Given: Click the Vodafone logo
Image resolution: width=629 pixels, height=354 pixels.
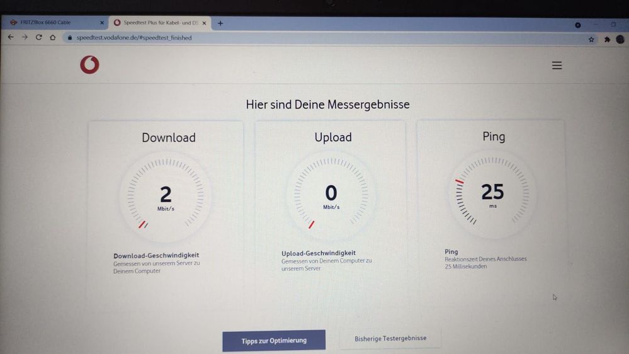Looking at the screenshot, I should coord(89,65).
